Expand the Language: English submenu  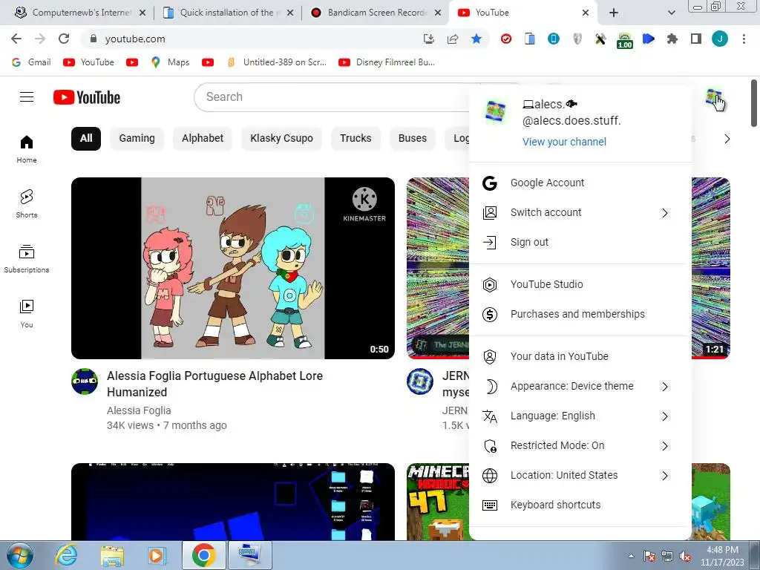(x=664, y=416)
